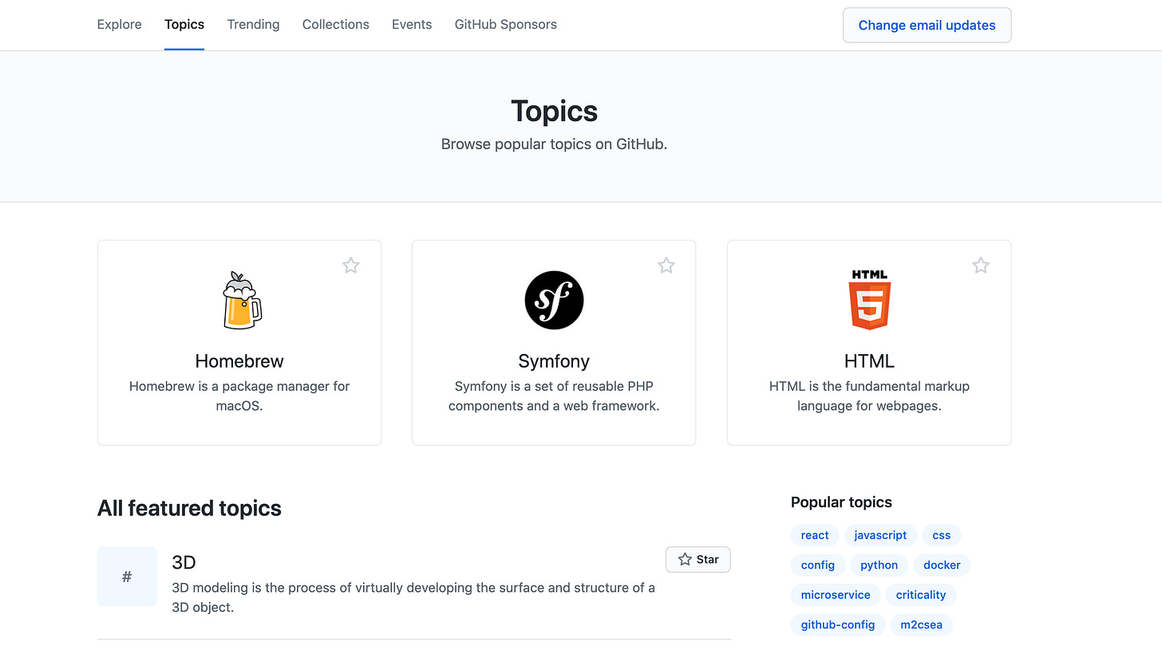Select the criticality popular topic tag
1162x650 pixels.
(921, 595)
